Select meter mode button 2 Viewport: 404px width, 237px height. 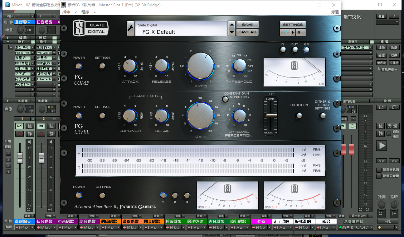click(x=175, y=195)
